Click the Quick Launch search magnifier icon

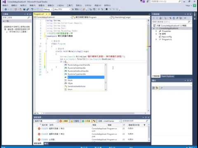click(179, 2)
